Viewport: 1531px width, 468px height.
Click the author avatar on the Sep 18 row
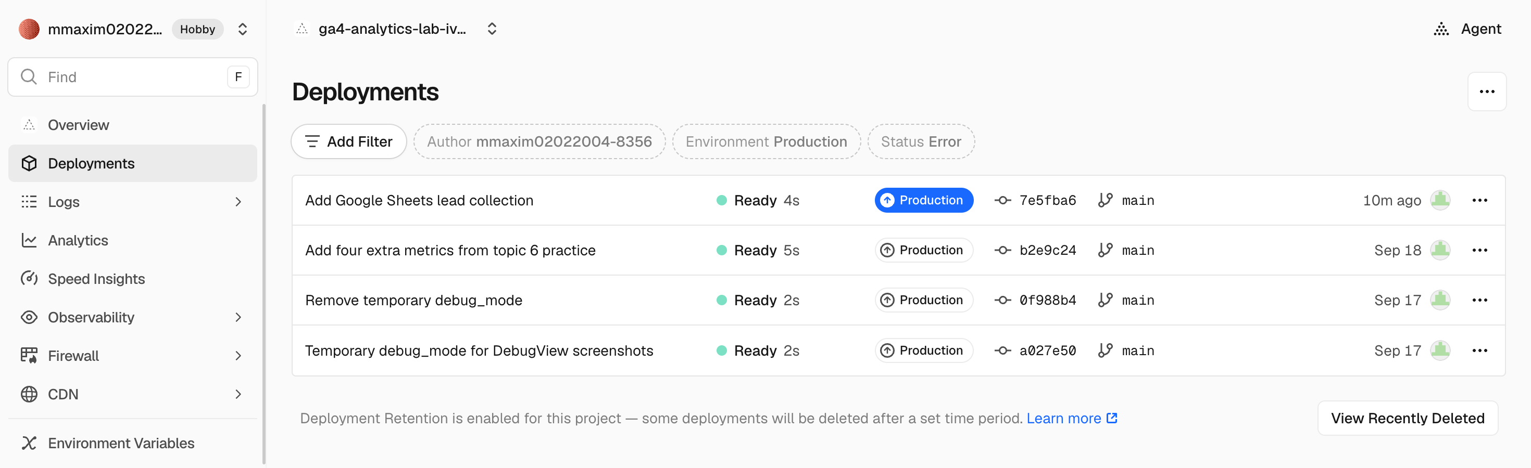[1439, 250]
